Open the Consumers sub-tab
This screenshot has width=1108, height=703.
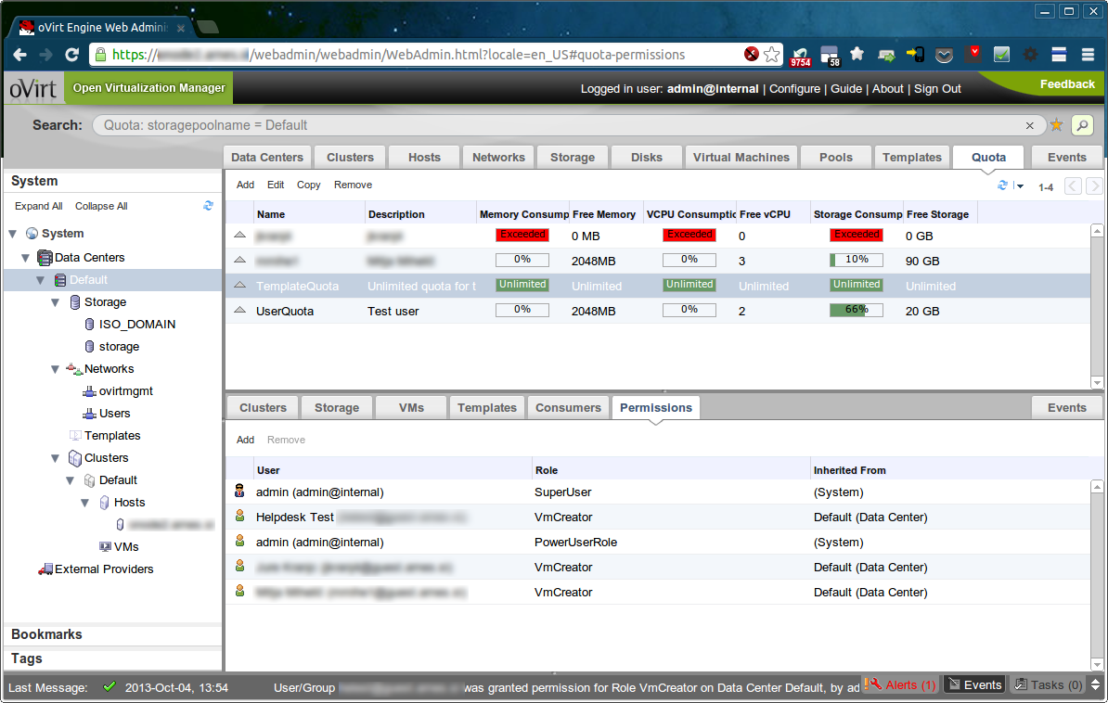click(568, 407)
